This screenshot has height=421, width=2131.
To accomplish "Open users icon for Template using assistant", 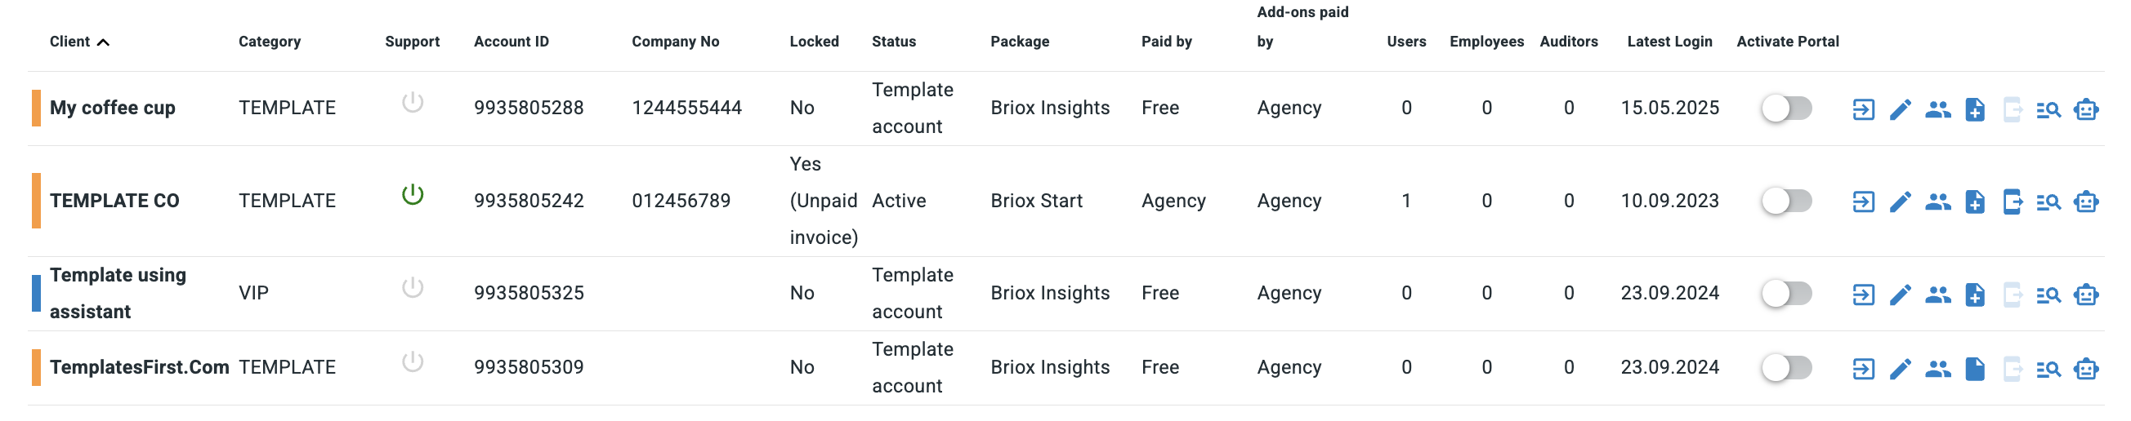I will point(1937,294).
